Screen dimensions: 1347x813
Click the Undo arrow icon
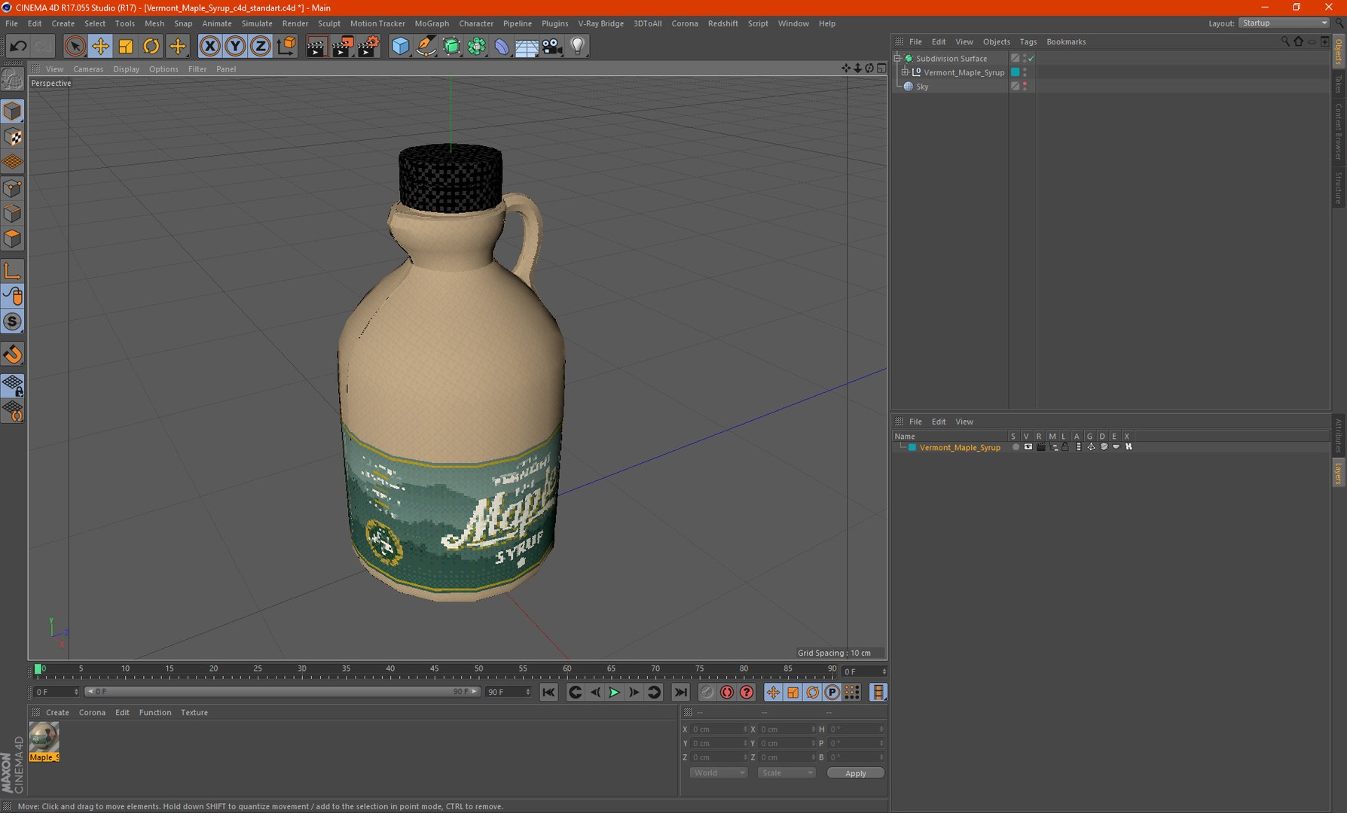point(18,47)
